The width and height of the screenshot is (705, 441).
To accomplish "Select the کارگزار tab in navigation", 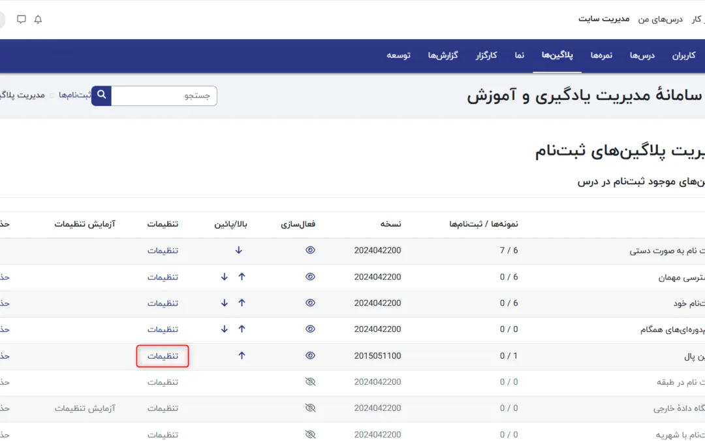I will (486, 56).
